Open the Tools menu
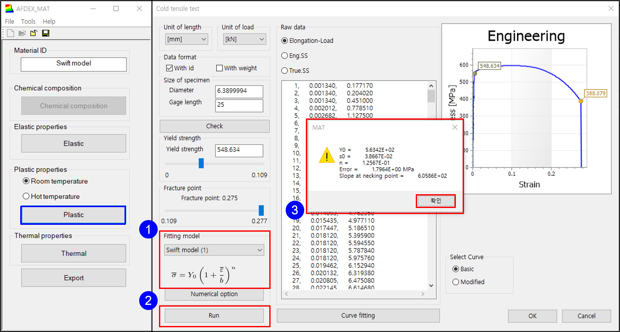 tap(28, 22)
